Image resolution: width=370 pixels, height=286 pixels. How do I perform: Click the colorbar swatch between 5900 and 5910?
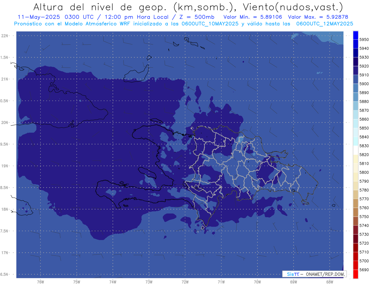point(355,79)
